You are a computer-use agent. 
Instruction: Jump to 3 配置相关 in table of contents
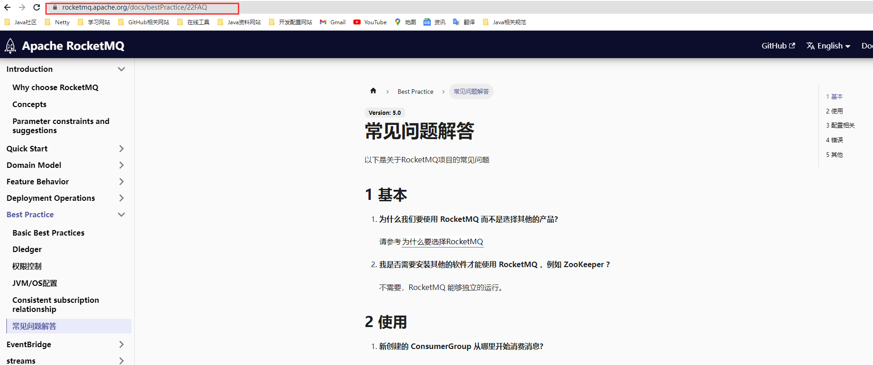click(x=840, y=125)
